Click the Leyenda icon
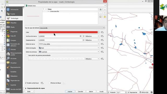This screenshot has height=94, width=167. pos(8,85)
